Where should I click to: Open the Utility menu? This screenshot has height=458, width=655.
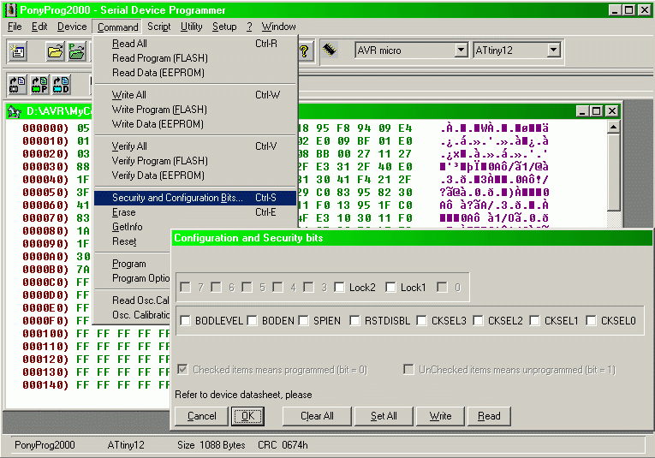coord(191,27)
